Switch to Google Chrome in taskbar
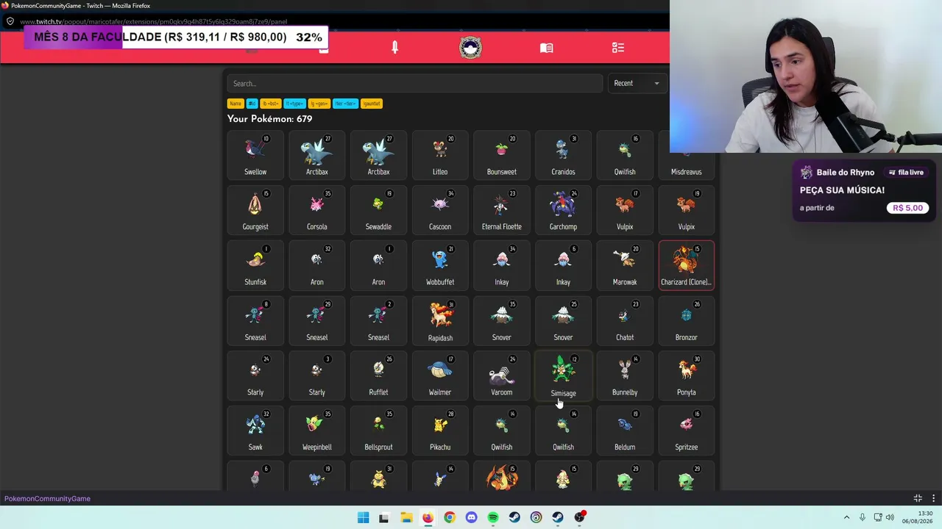The height and width of the screenshot is (529, 942). [450, 517]
